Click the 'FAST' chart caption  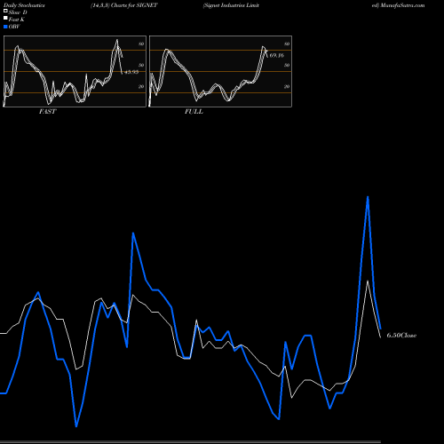coord(47,112)
